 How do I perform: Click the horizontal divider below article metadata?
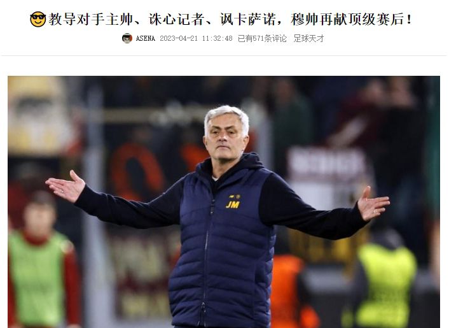[224, 55]
